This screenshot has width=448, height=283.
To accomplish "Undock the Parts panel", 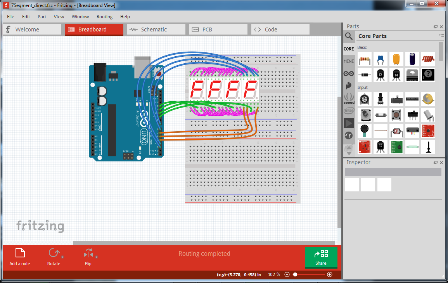I will coord(436,26).
